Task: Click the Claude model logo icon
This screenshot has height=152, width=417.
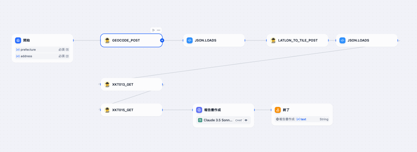Action: pos(200,120)
